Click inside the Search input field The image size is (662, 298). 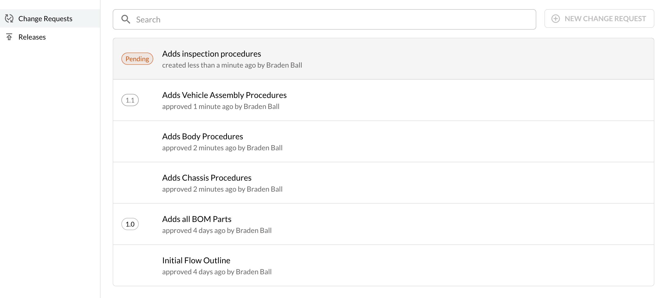(283, 19)
